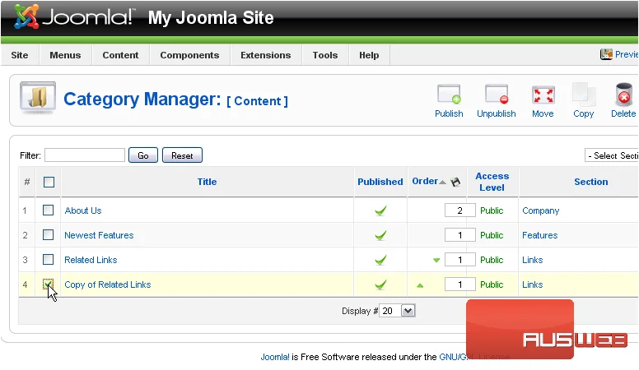This screenshot has width=639, height=370.
Task: Move Copy of Related Links up arrow
Action: [420, 285]
